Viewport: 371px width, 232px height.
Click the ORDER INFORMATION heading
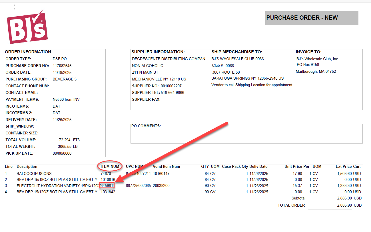(28, 52)
